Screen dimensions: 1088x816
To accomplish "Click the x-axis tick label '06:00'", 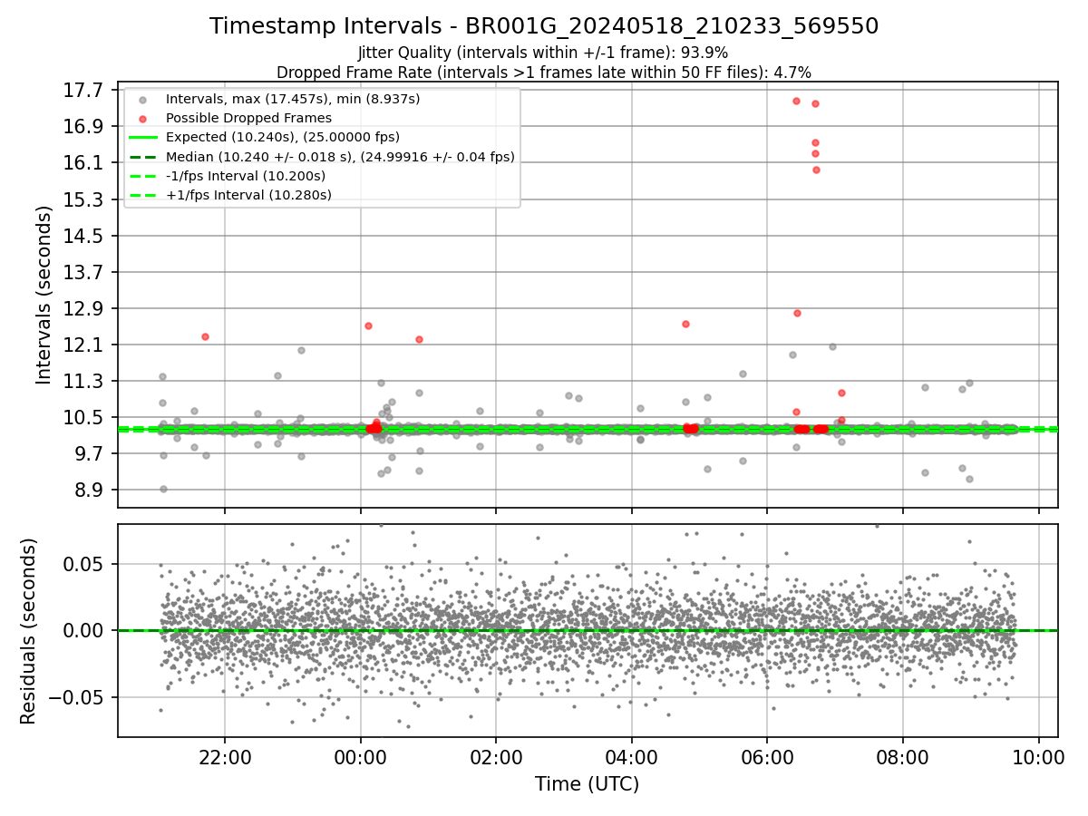I will point(767,756).
